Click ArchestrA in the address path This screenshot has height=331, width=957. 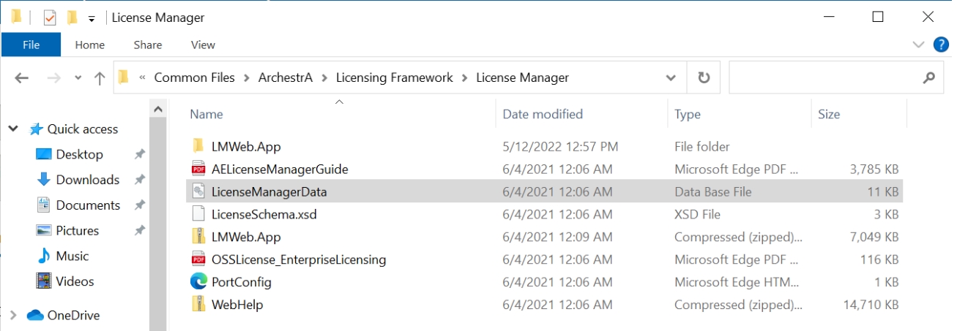[286, 77]
